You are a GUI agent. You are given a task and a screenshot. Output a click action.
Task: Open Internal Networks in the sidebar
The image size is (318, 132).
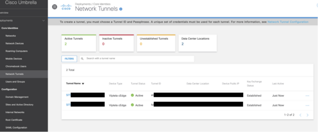(15, 112)
